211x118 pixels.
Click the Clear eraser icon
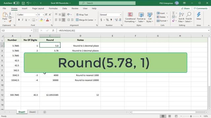click(174, 21)
